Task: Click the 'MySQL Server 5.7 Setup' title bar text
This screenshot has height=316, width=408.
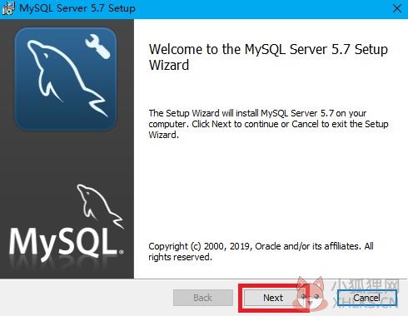Action: click(77, 8)
